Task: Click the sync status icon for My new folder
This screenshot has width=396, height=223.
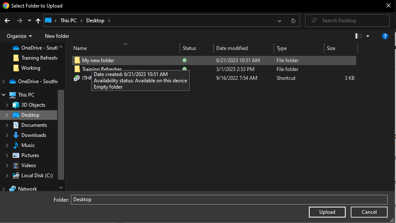Action: pos(185,60)
